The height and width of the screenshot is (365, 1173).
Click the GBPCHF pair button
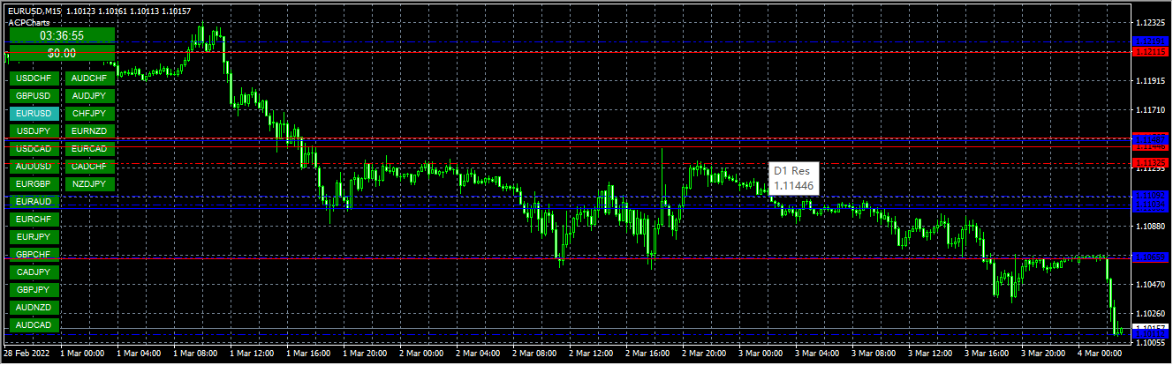coord(34,254)
